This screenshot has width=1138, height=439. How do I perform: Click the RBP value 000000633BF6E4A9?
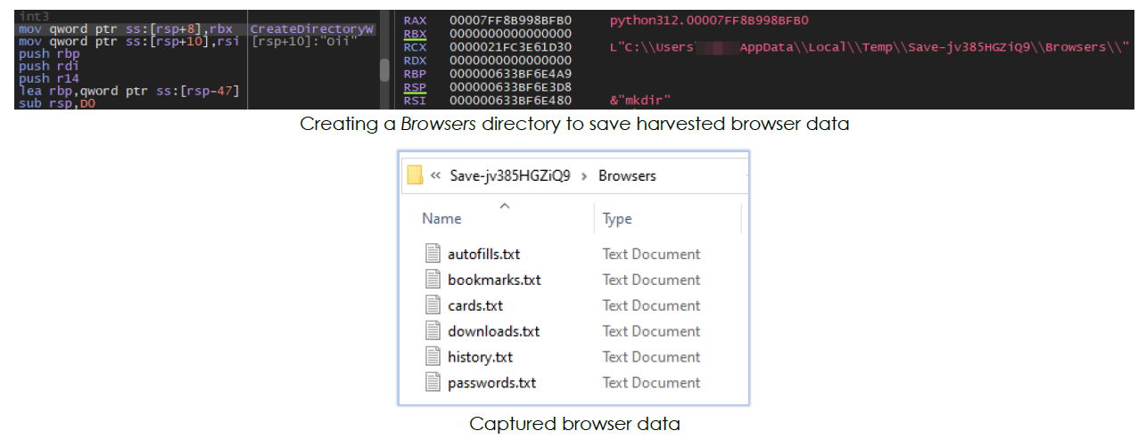coord(510,73)
